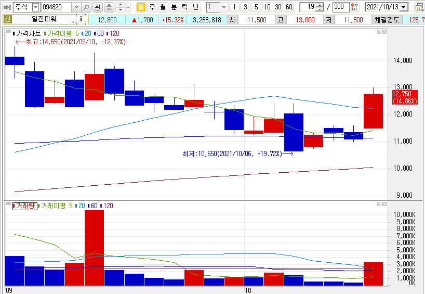Switch to 틱 tick chart tab

tap(184, 7)
